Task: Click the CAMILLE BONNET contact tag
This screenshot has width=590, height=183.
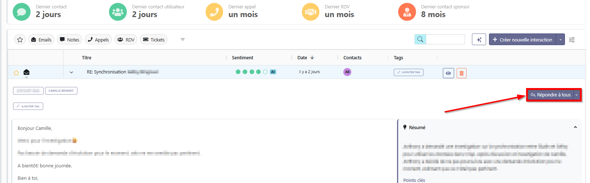Action: click(61, 91)
